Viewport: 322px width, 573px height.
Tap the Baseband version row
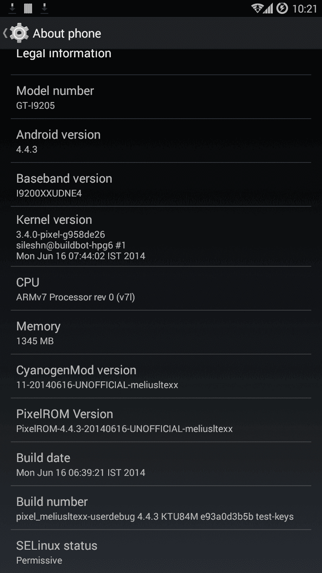pos(161,185)
